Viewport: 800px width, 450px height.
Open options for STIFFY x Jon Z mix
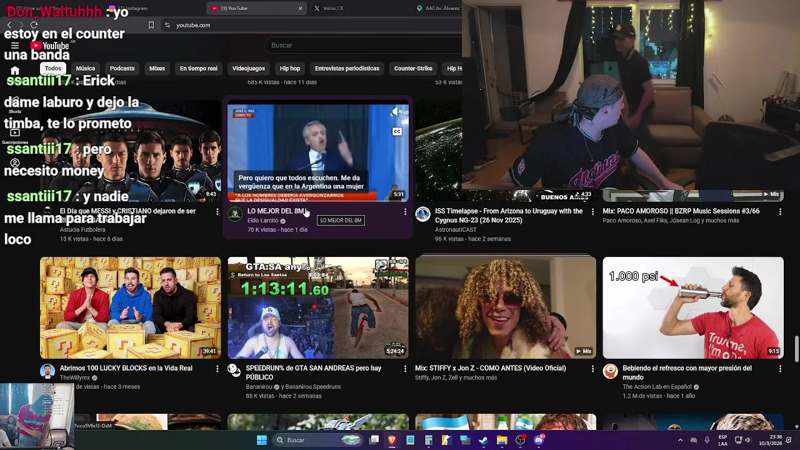(592, 369)
